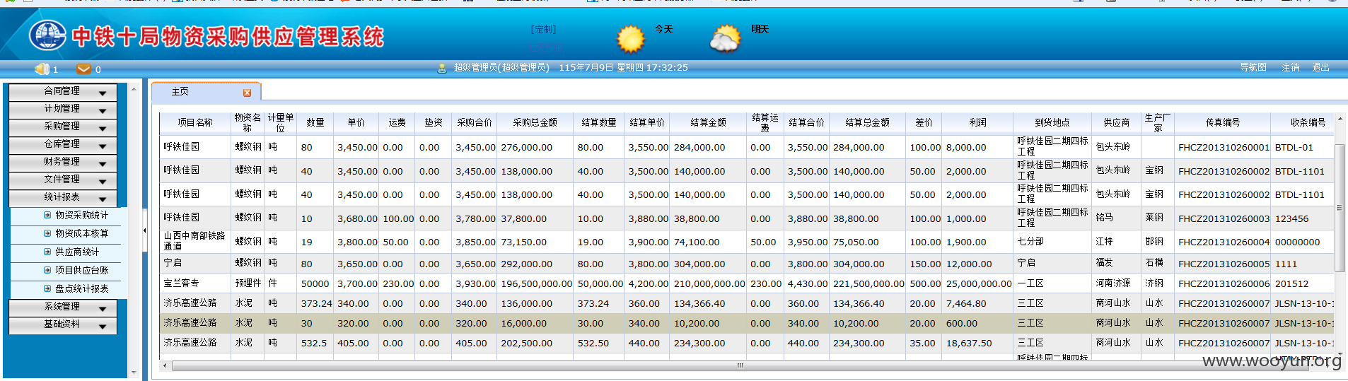This screenshot has width=1348, height=381.
Task: Open 物资采购统计 report
Action: pyautogui.click(x=81, y=215)
